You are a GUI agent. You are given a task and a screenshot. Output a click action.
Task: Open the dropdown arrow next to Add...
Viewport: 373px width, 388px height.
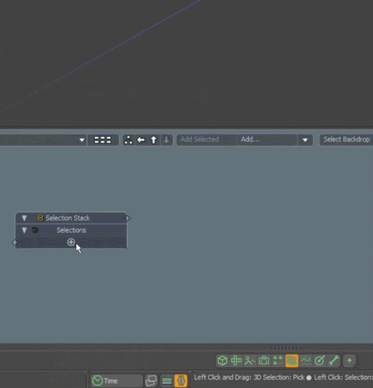click(x=305, y=140)
